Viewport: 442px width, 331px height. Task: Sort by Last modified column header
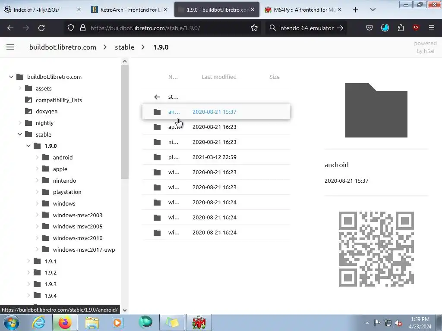[219, 77]
